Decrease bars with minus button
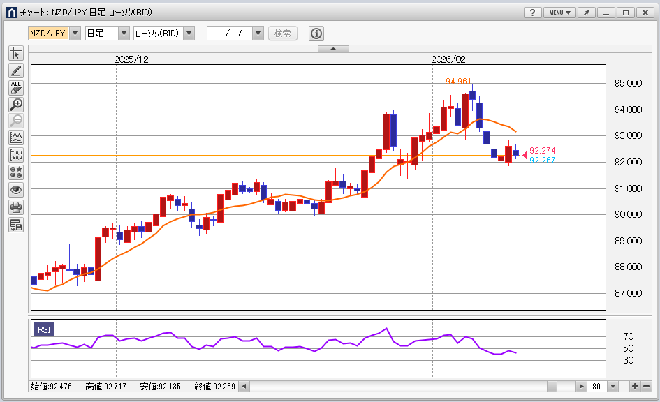Image resolution: width=660 pixels, height=402 pixels. [x=646, y=386]
